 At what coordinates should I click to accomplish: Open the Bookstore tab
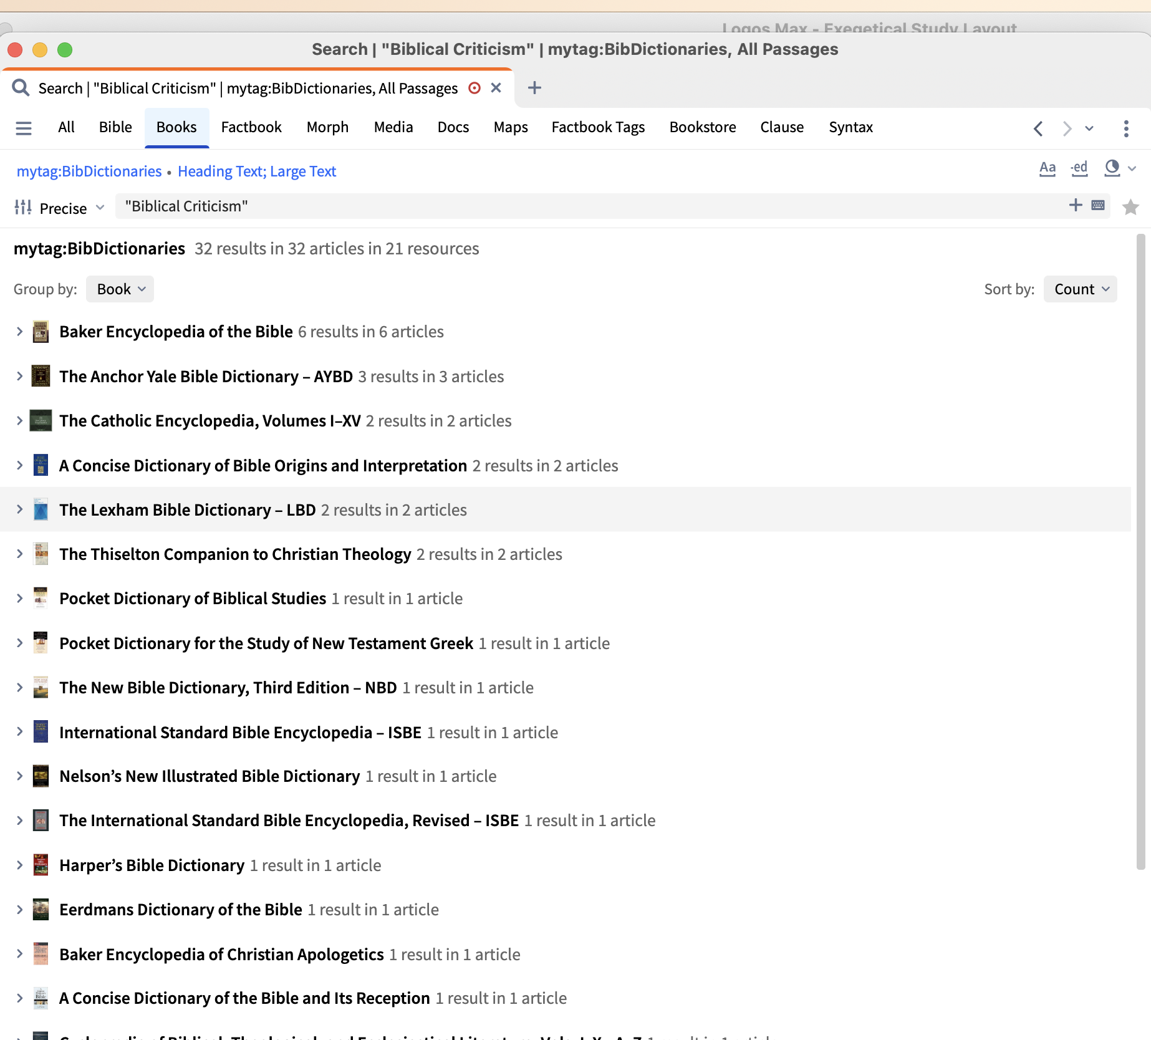click(x=703, y=127)
